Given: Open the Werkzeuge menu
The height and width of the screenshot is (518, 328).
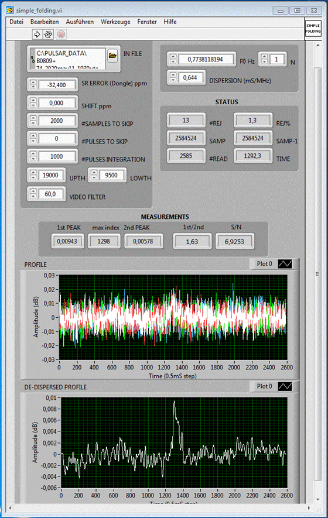Looking at the screenshot, I should tap(115, 22).
